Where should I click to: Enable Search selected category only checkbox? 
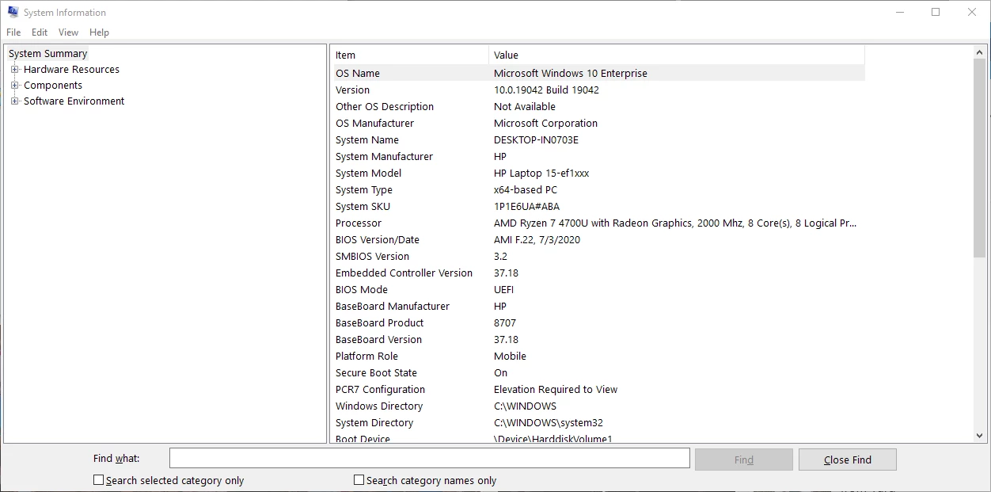[x=99, y=480]
